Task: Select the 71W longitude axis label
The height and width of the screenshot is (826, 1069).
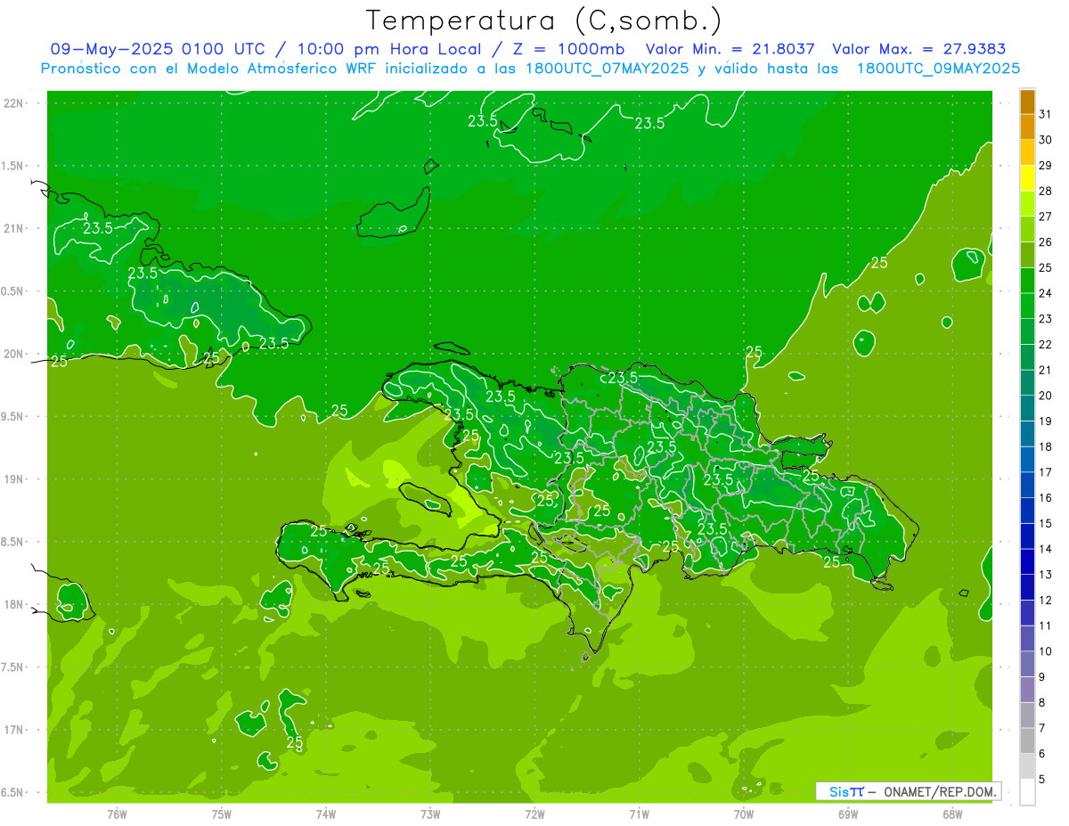Action: click(639, 814)
